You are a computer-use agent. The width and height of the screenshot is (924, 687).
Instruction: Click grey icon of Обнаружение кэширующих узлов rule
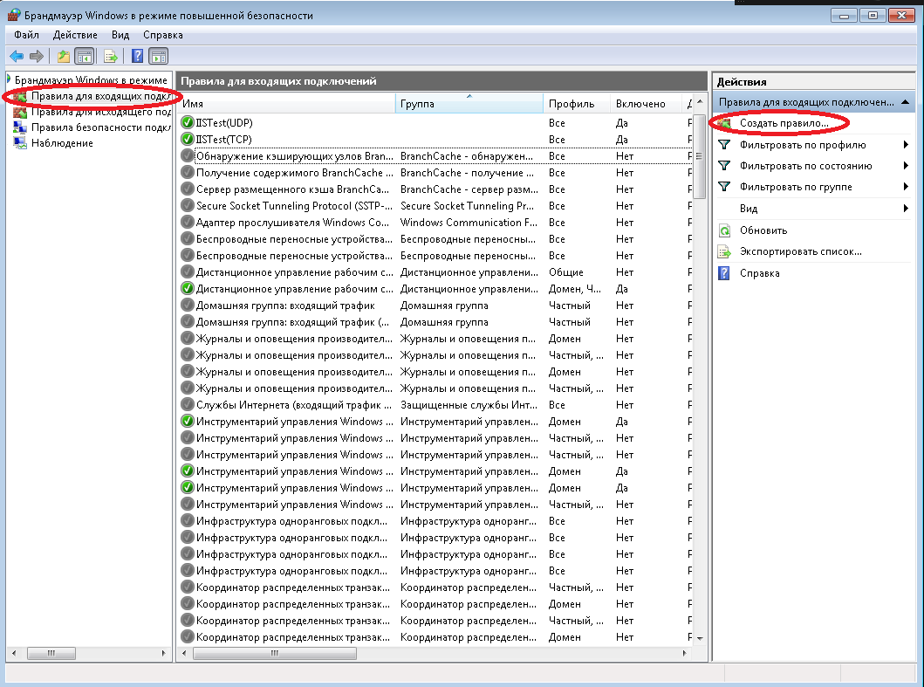188,155
